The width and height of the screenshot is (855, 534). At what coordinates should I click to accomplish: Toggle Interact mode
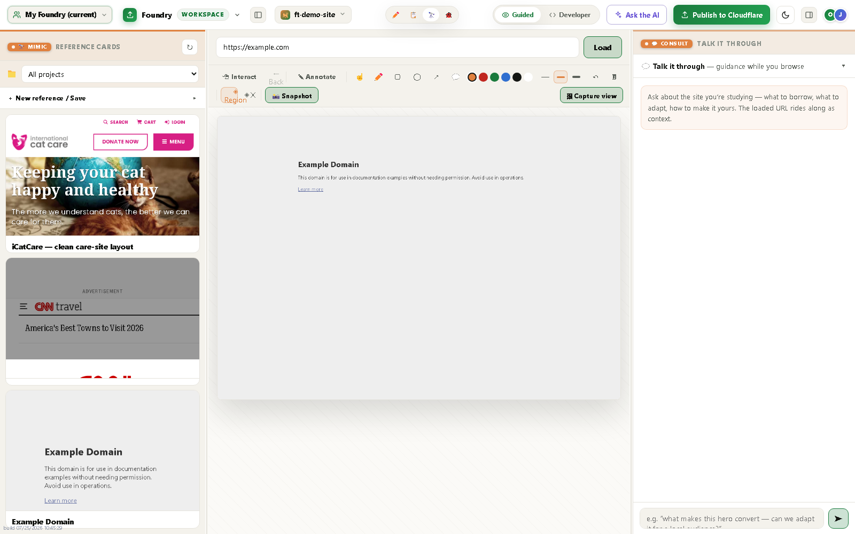[x=239, y=77]
